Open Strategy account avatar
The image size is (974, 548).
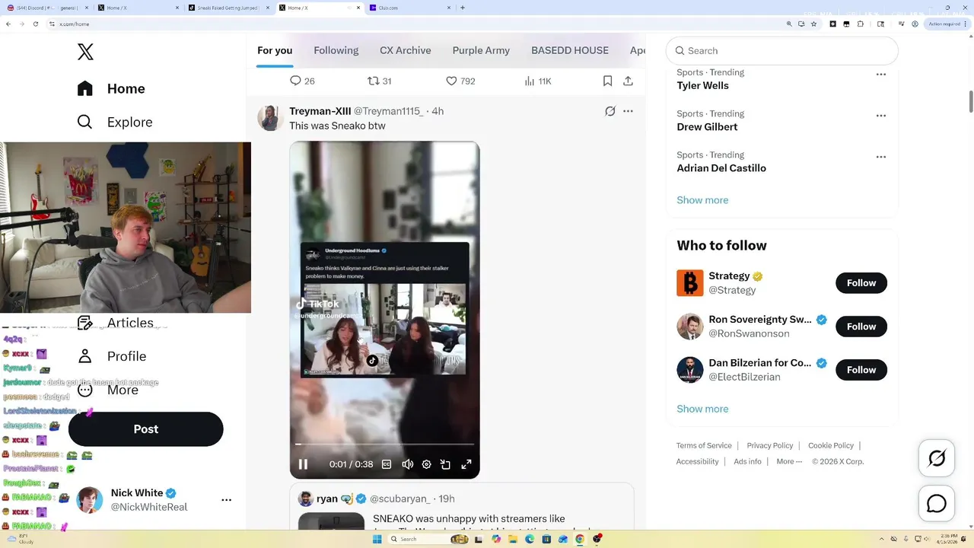tap(690, 283)
